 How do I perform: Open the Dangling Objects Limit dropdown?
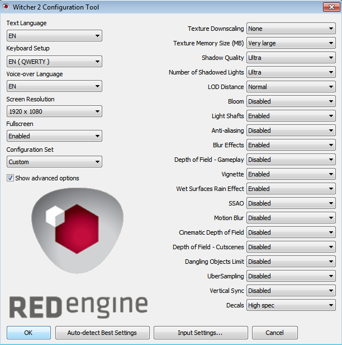(291, 261)
